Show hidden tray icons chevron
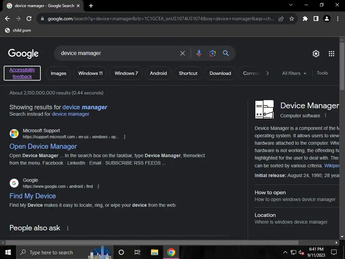The image size is (345, 259). pos(285,252)
